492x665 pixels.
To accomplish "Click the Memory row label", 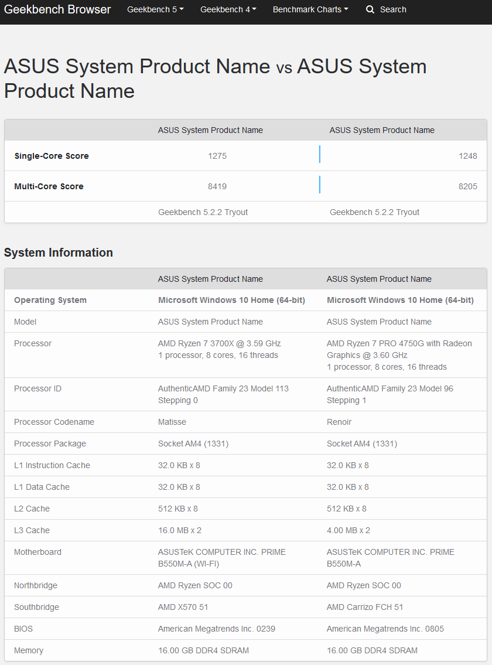I will click(29, 650).
